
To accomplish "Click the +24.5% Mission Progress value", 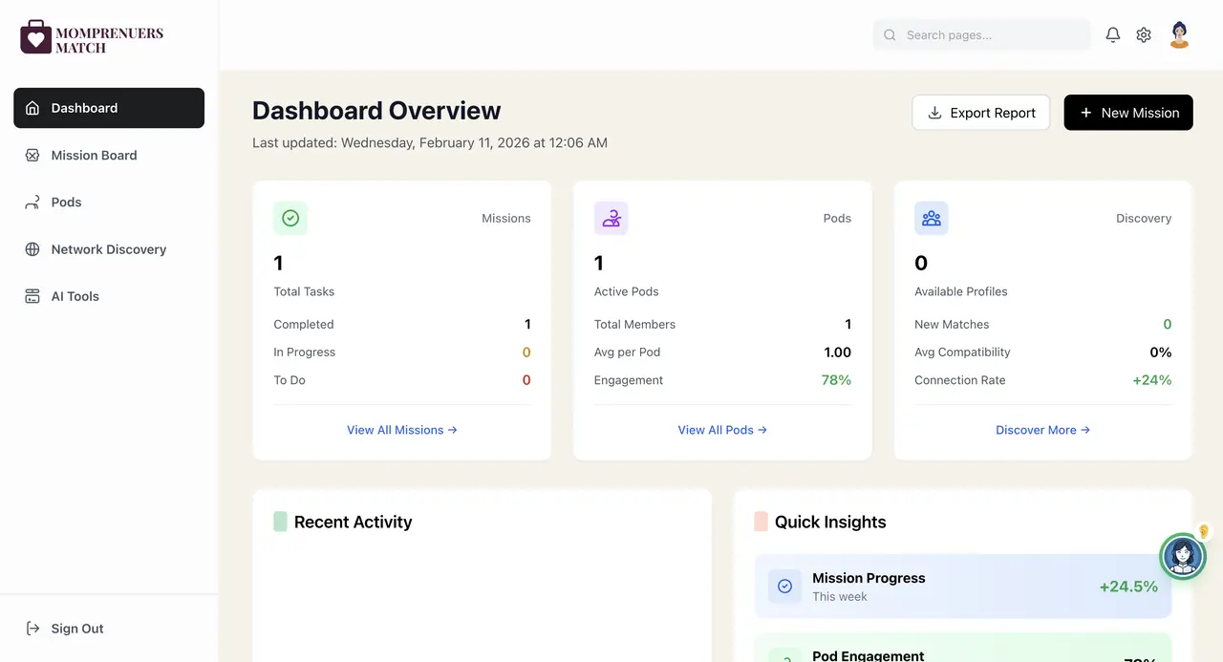I will (1128, 587).
